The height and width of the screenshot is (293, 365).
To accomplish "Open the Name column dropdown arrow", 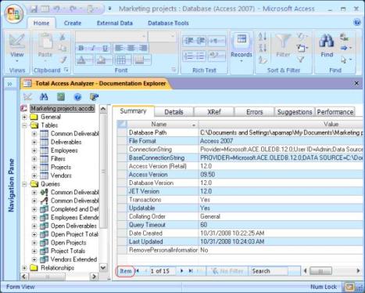I will point(194,125).
